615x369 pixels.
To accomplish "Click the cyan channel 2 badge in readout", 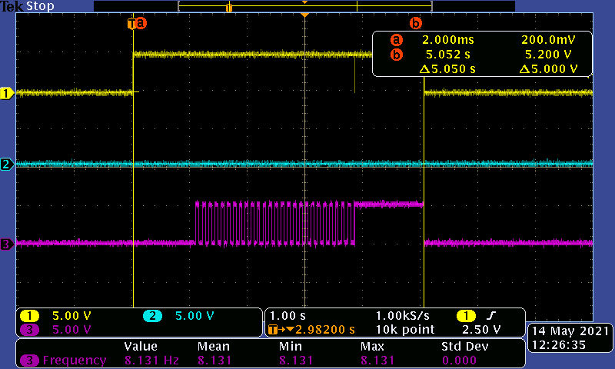I will (152, 316).
